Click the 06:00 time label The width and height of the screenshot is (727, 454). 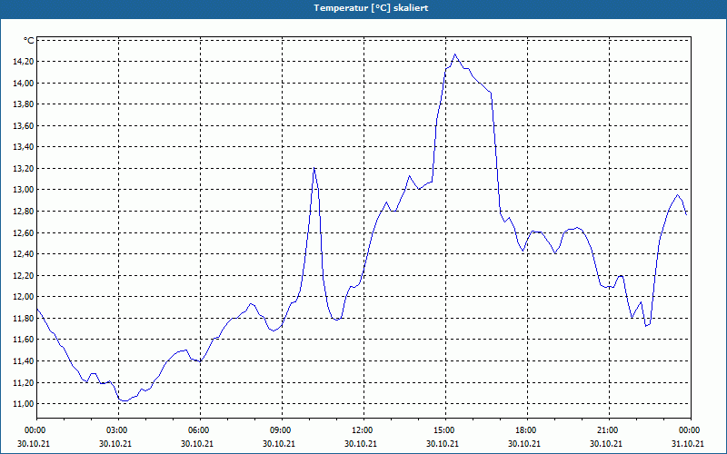tap(200, 430)
